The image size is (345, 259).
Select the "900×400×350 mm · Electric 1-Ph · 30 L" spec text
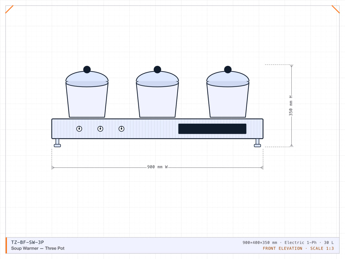tap(288, 242)
